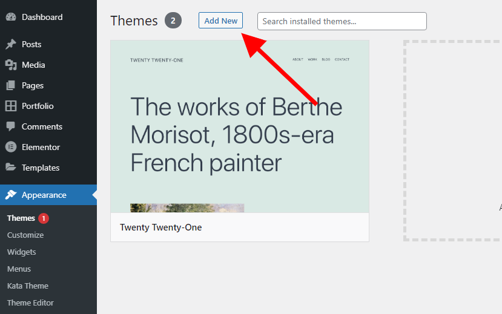Open the Themes submenu item
Screen dimensions: 502x314
[21, 218]
